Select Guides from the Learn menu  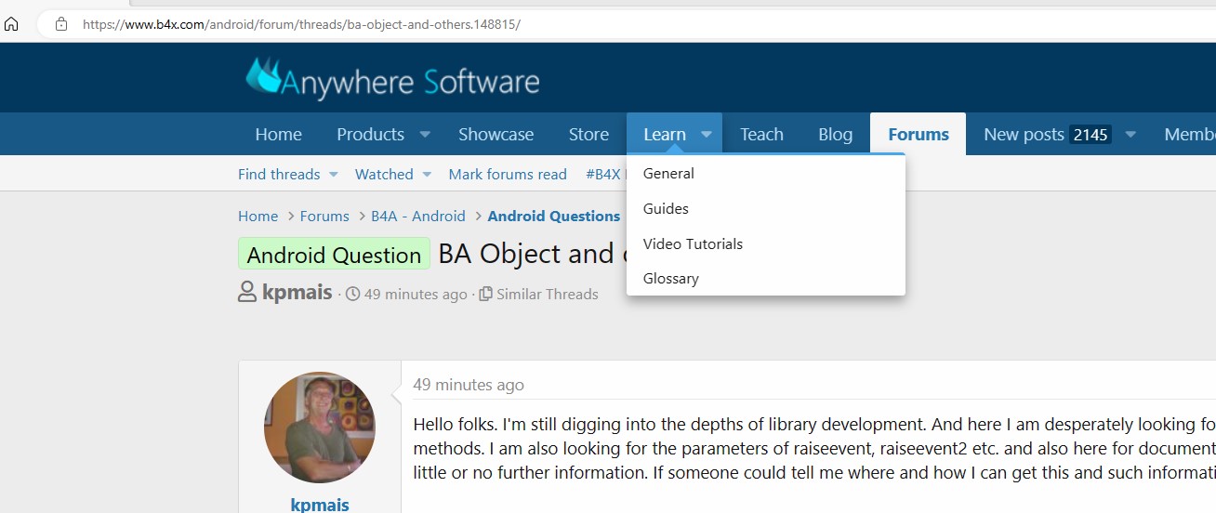tap(666, 208)
